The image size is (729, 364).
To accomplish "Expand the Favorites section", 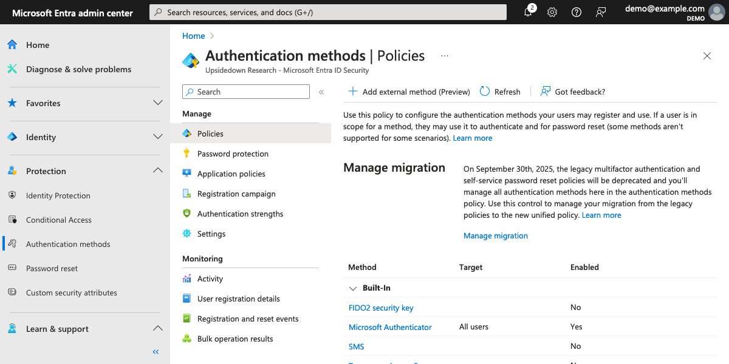I will 158,103.
